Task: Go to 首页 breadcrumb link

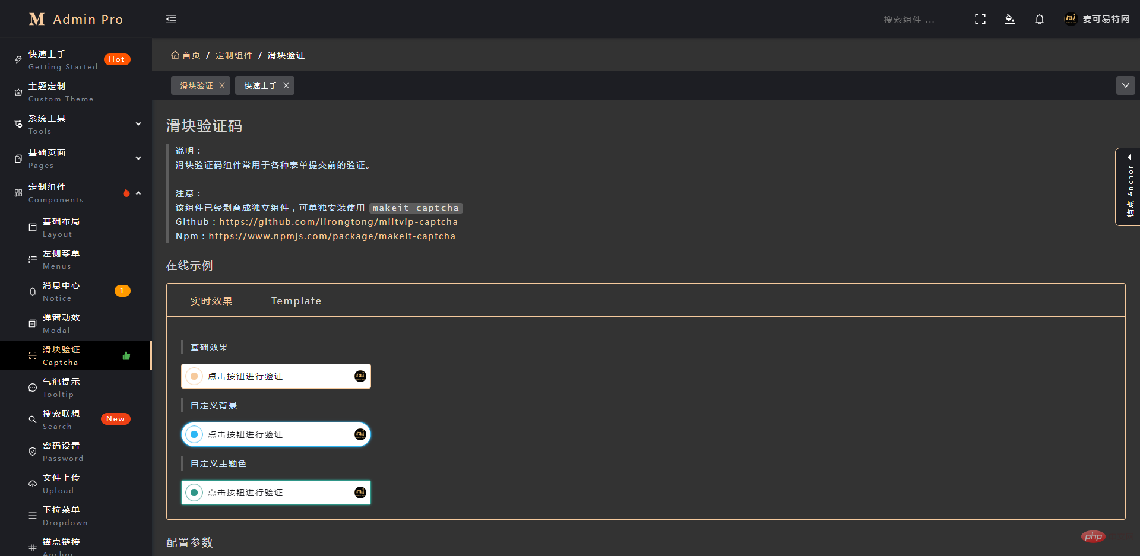Action: pyautogui.click(x=191, y=55)
